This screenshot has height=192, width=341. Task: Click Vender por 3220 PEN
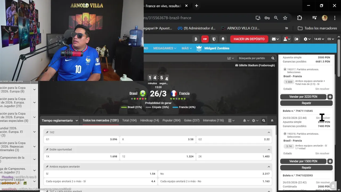point(303,97)
